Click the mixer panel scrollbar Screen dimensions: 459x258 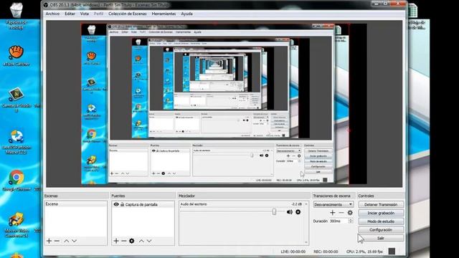tap(306, 223)
